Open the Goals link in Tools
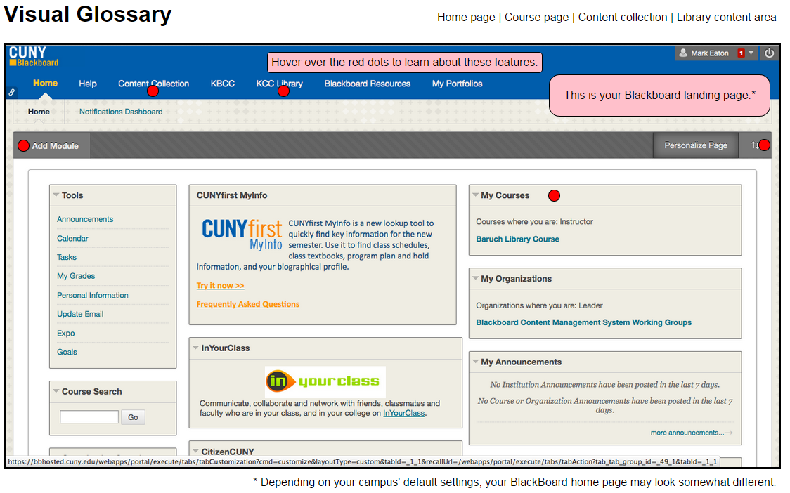Screen dimensions: 790x493 point(67,352)
